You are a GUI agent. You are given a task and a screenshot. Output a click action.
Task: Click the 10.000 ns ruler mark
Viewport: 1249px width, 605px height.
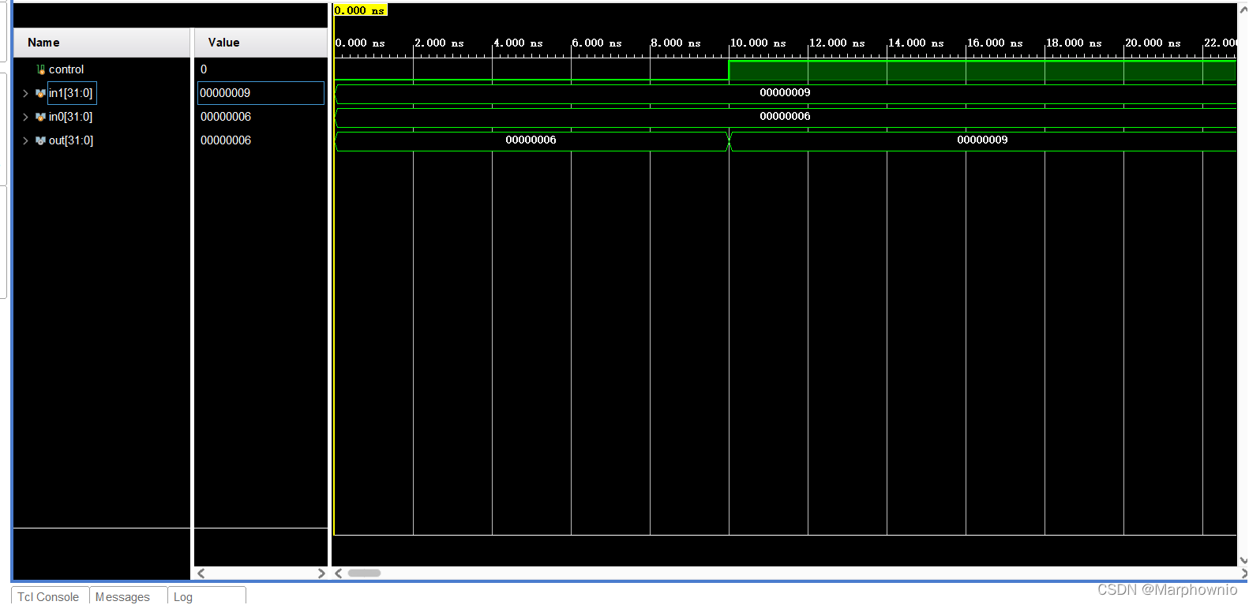[x=758, y=43]
